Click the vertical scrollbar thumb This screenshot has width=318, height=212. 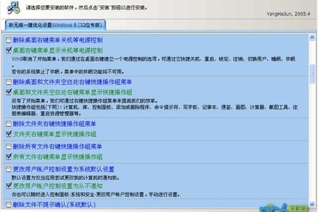[312, 74]
